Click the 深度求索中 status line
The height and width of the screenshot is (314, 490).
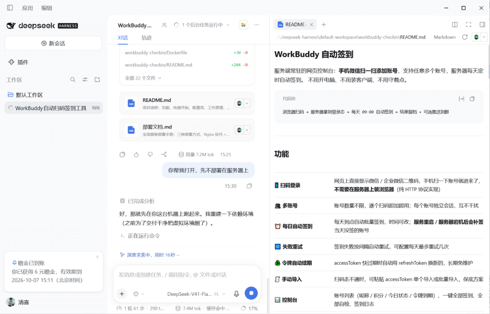tap(150, 255)
